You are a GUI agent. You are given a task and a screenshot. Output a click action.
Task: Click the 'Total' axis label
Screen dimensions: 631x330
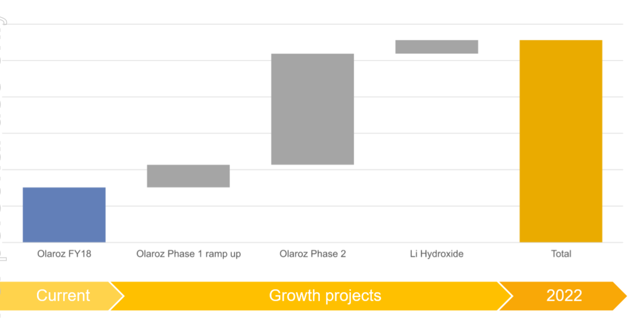tap(561, 254)
